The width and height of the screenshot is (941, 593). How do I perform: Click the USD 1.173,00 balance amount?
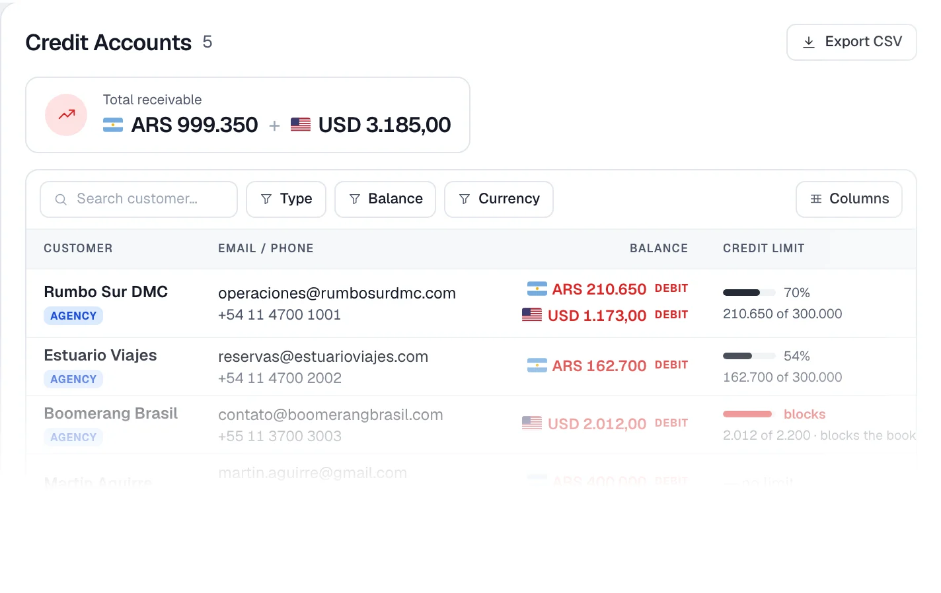(x=597, y=316)
